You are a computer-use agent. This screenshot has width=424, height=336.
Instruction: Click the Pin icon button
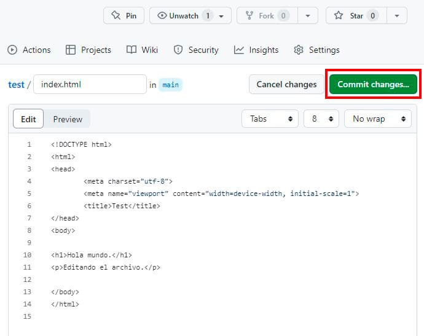coord(116,16)
